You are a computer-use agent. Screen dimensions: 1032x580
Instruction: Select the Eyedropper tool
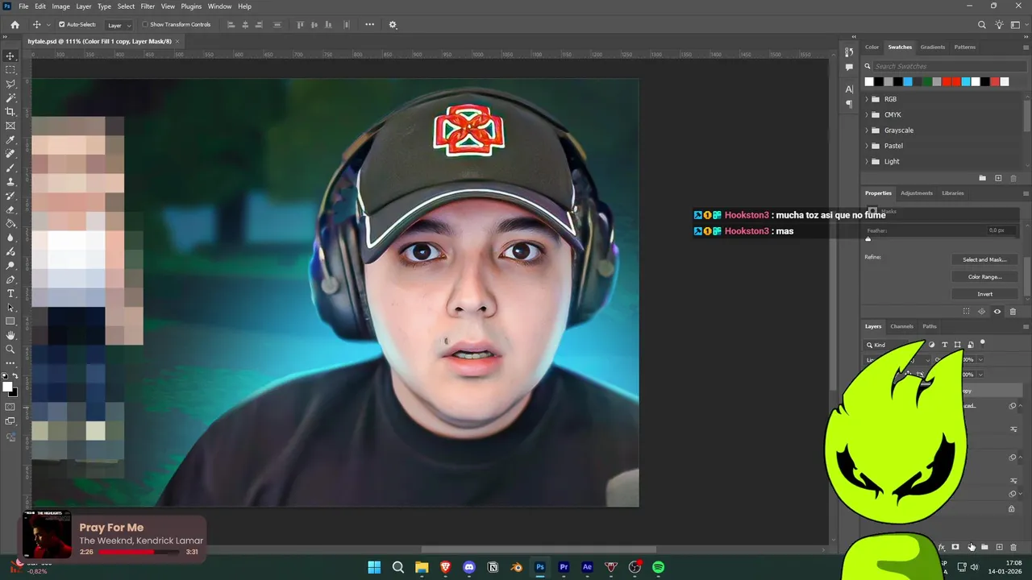10,140
